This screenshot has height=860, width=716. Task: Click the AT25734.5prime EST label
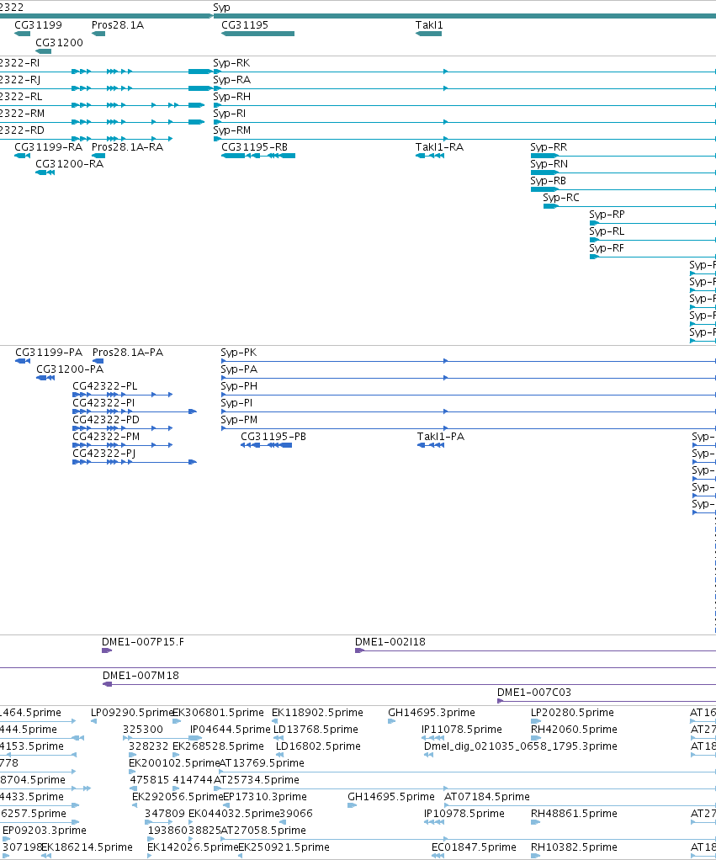pos(257,780)
